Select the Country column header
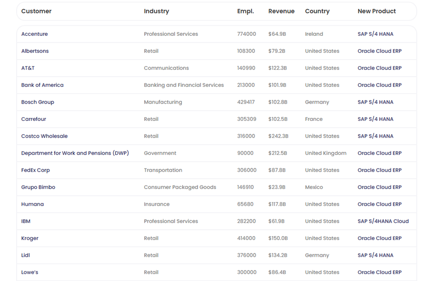This screenshot has width=421, height=281. pyautogui.click(x=317, y=11)
